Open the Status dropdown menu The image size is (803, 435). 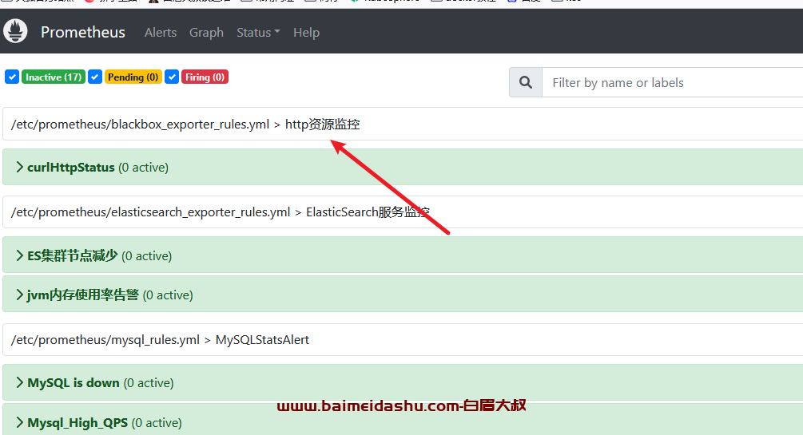[x=258, y=32]
